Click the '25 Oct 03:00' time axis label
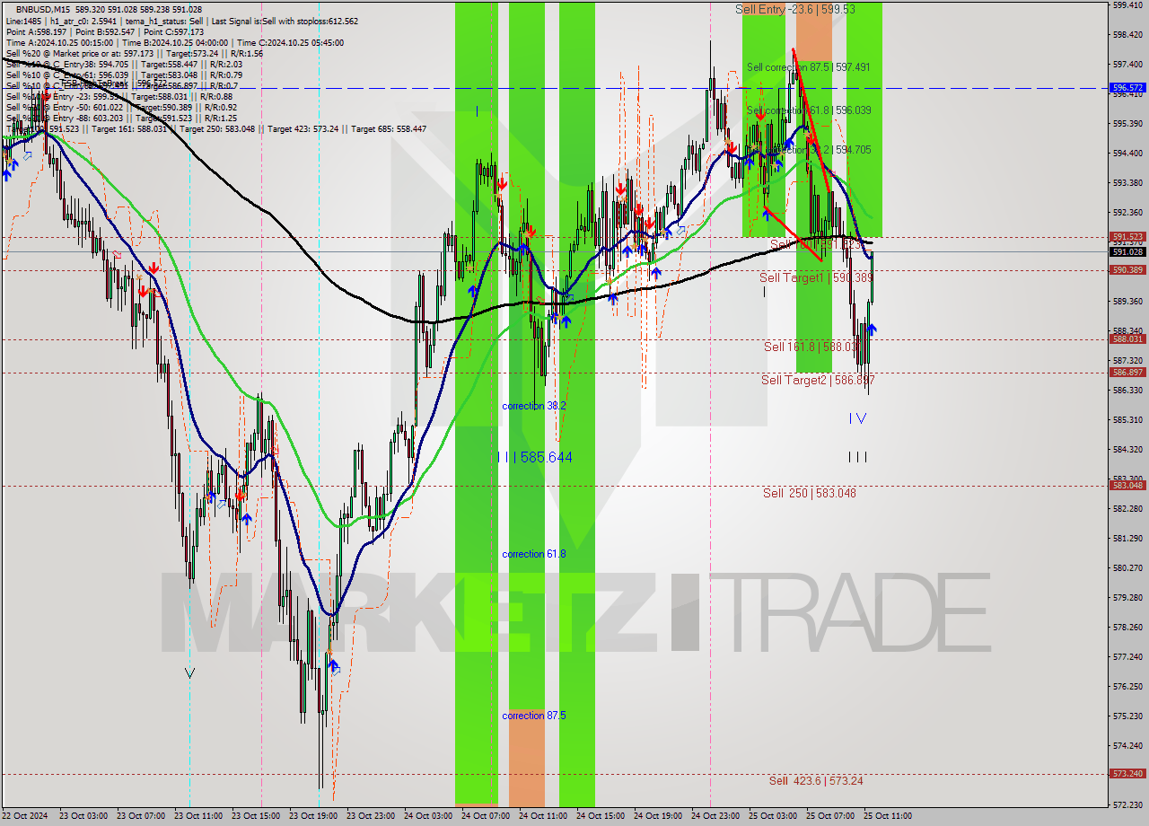The width and height of the screenshot is (1149, 826). tap(771, 816)
